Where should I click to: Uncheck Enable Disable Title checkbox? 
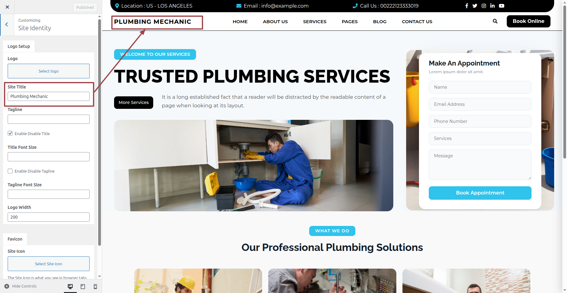click(x=10, y=134)
